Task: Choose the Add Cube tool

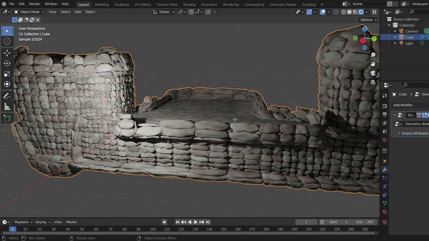Action: tap(7, 118)
